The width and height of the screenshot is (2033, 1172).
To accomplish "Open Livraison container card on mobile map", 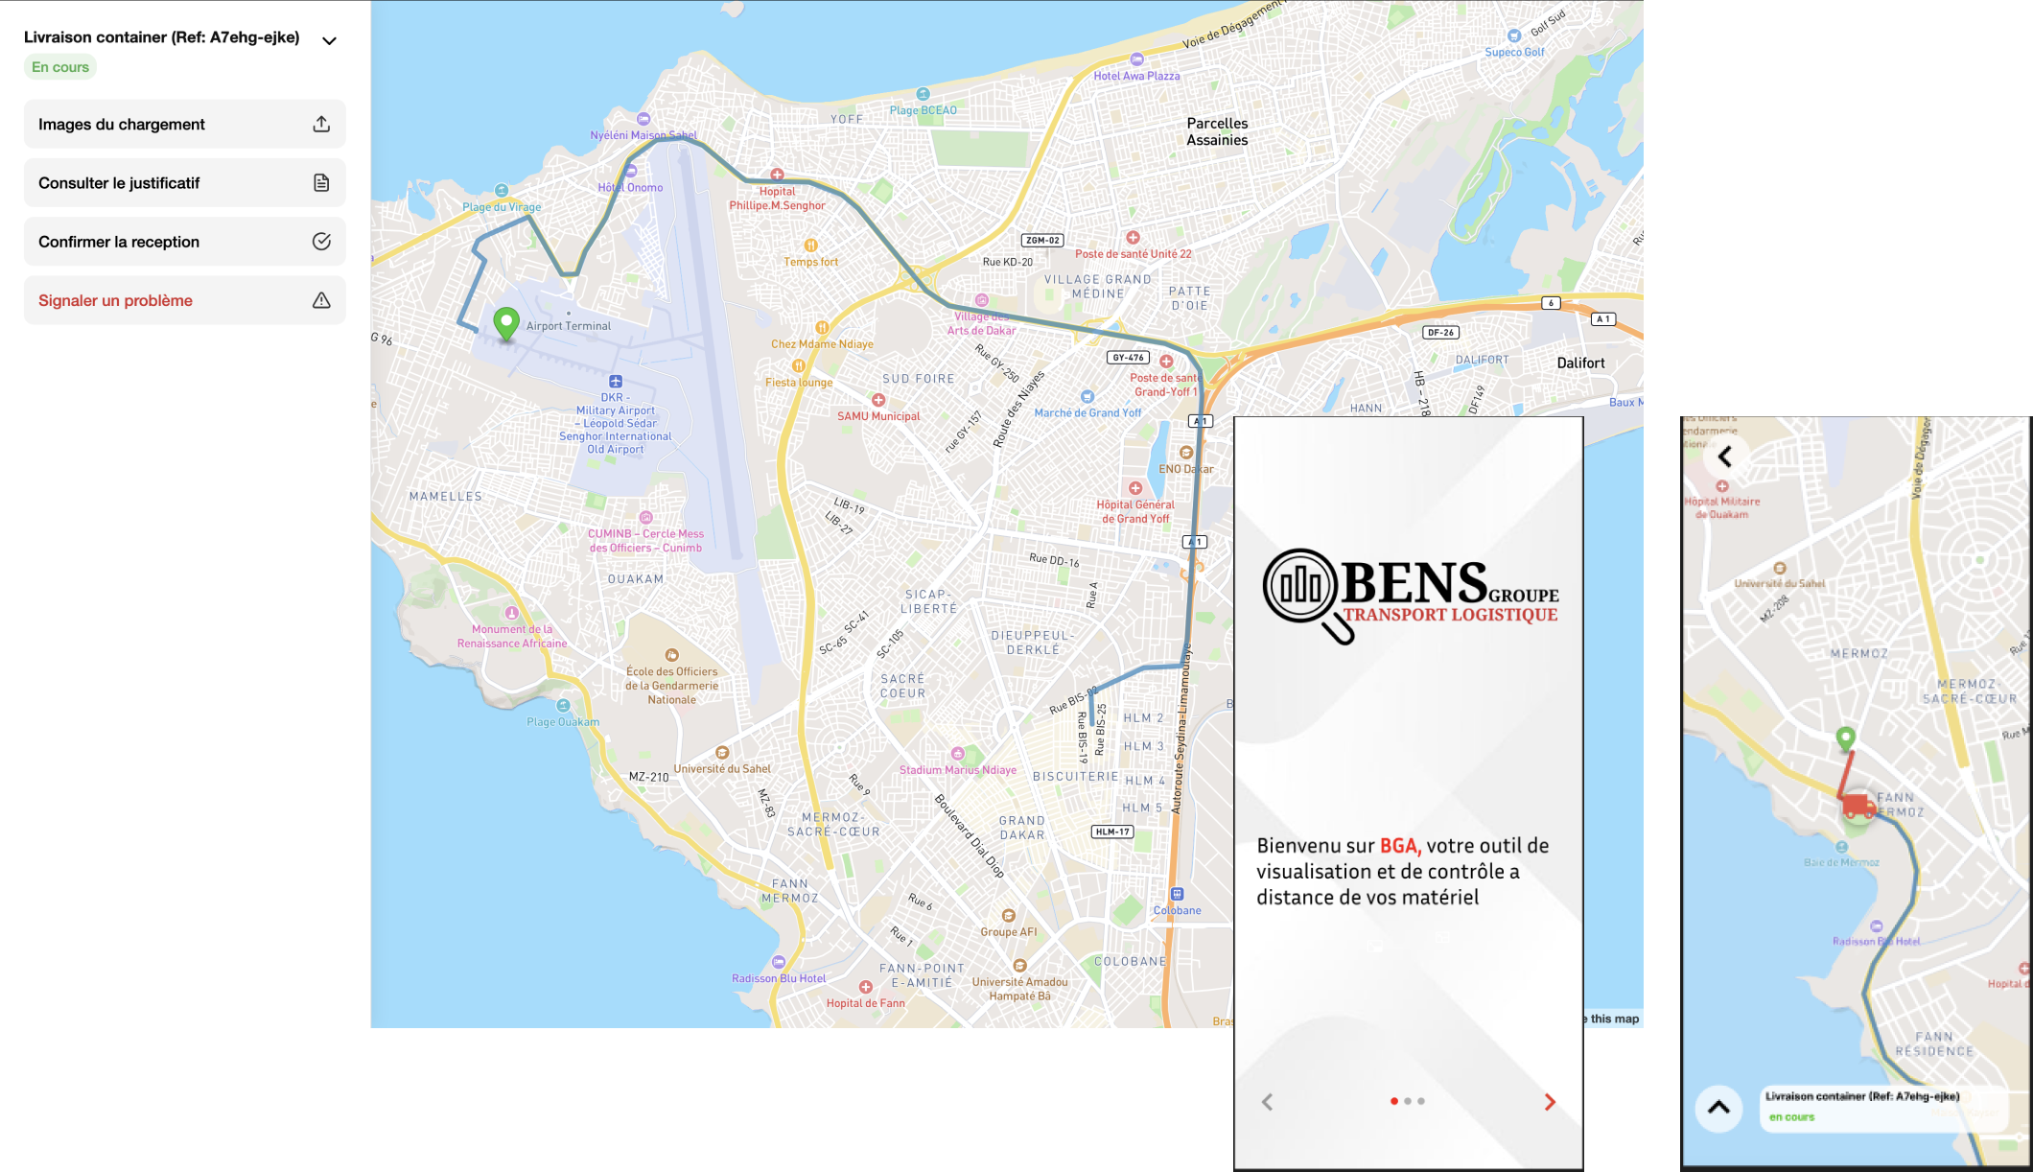I will tap(1883, 1108).
